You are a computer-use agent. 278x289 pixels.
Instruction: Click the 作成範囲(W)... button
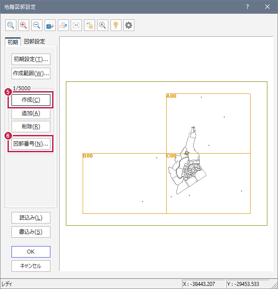click(31, 73)
